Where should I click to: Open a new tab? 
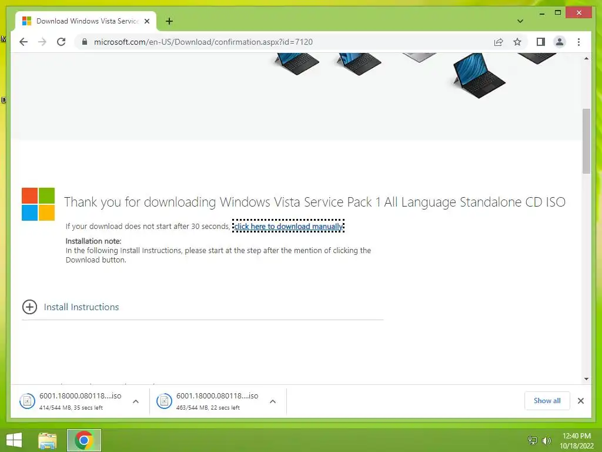point(169,21)
